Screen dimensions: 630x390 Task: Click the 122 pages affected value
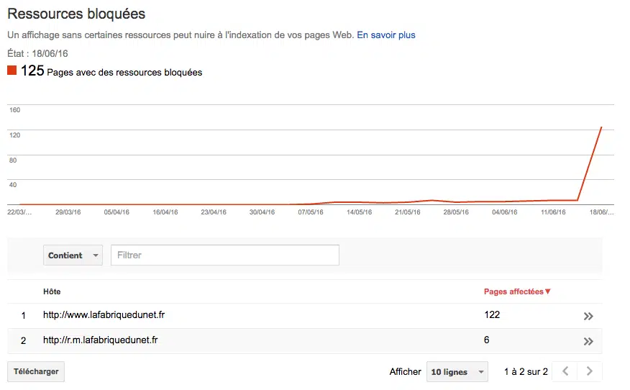tap(492, 315)
